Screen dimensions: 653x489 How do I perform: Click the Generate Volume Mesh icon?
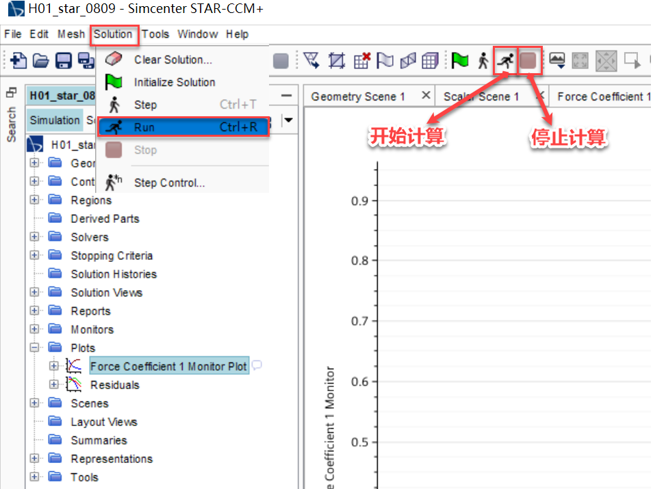[337, 61]
